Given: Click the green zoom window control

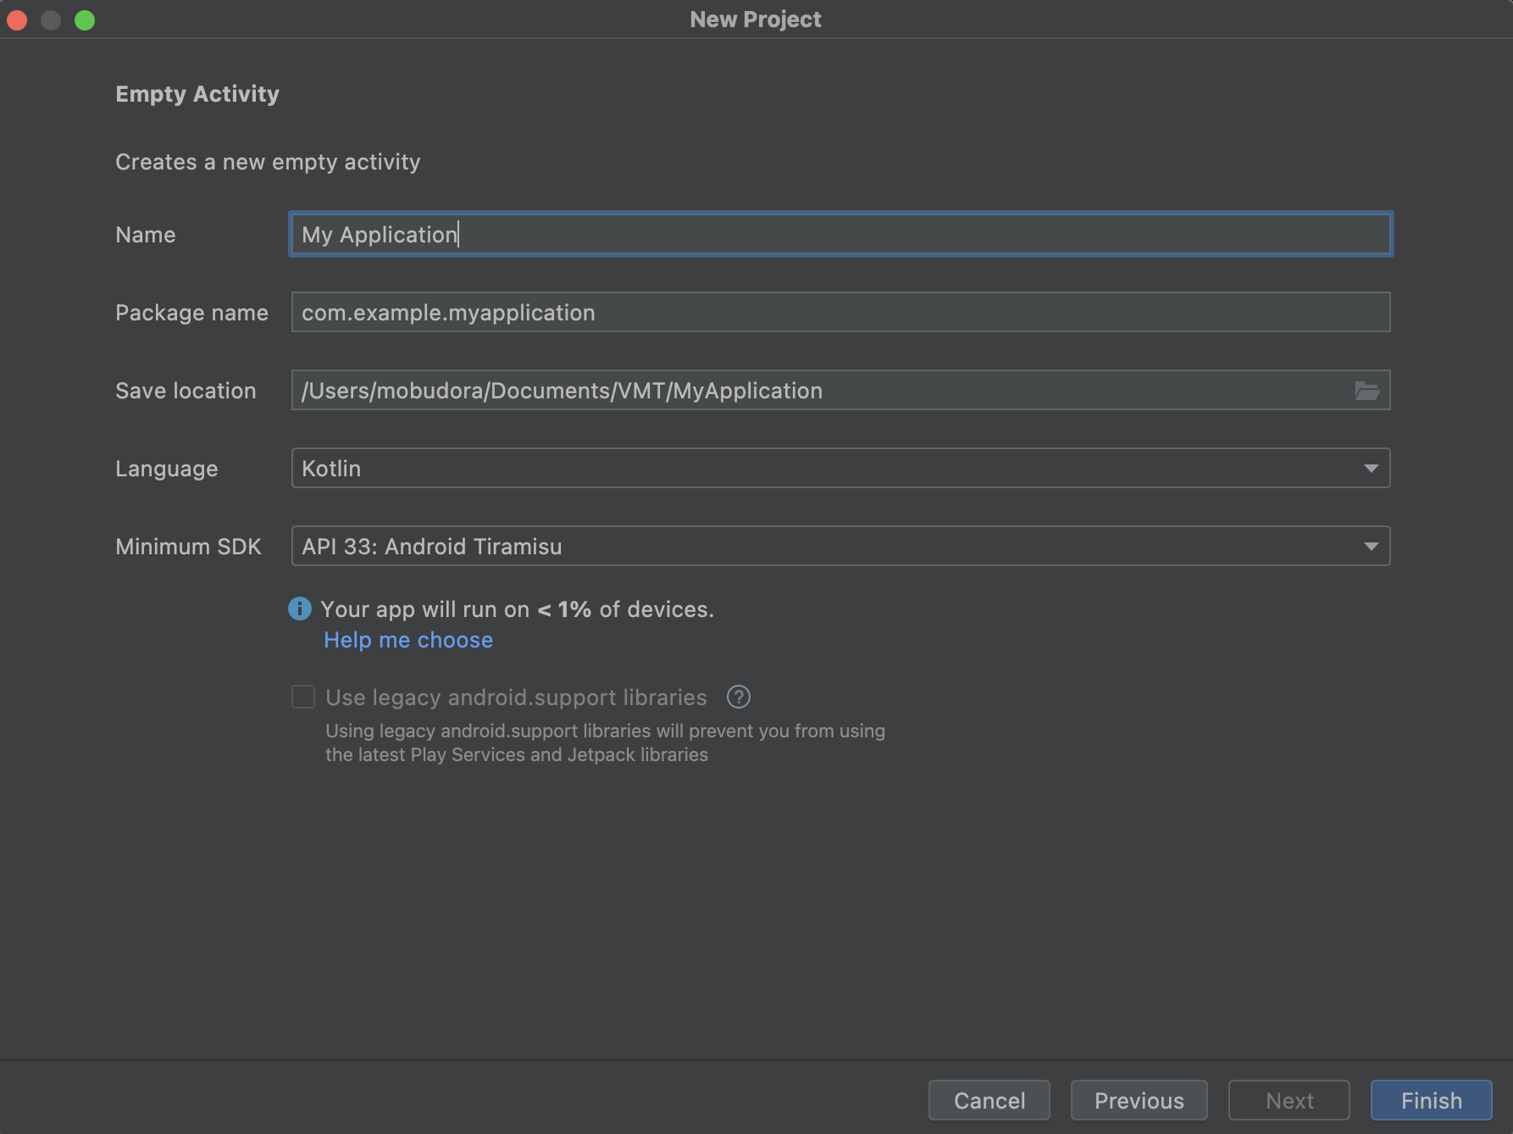Looking at the screenshot, I should click(84, 19).
